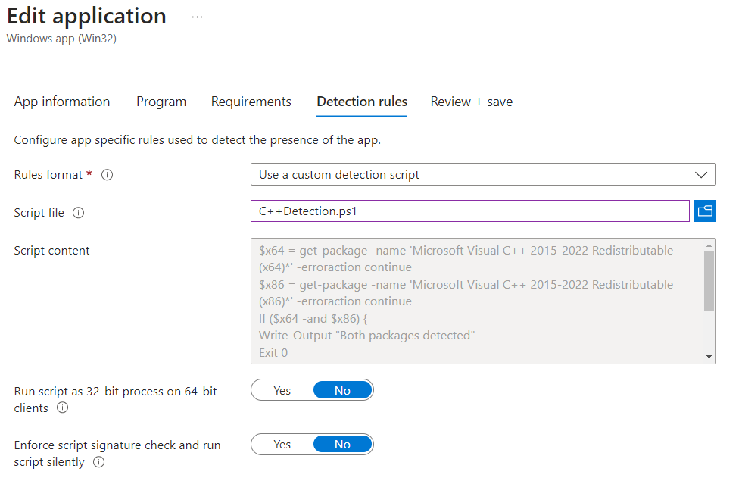Screen dimensions: 742x481
Task: Select the Detection rules tab
Action: [362, 102]
